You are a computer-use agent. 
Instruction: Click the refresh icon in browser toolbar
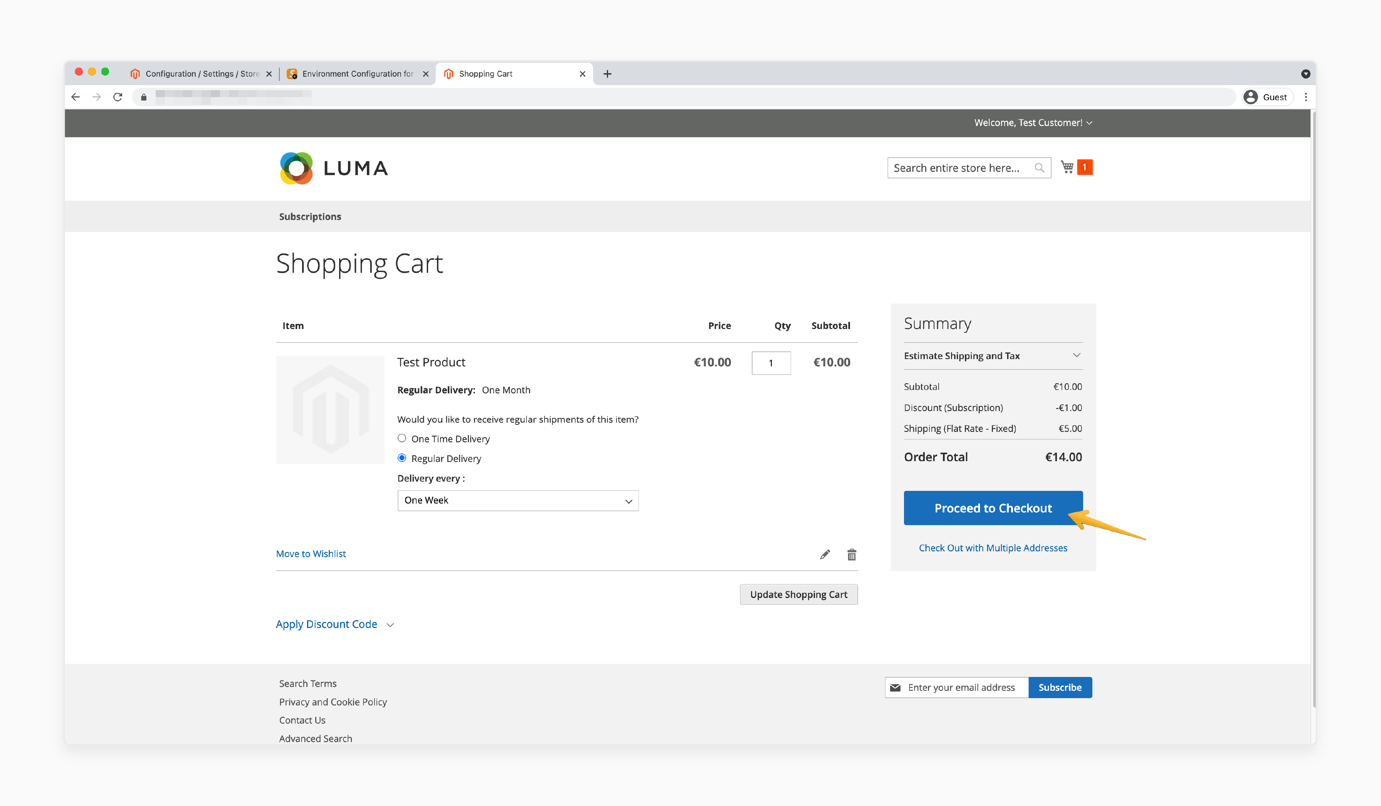(117, 96)
